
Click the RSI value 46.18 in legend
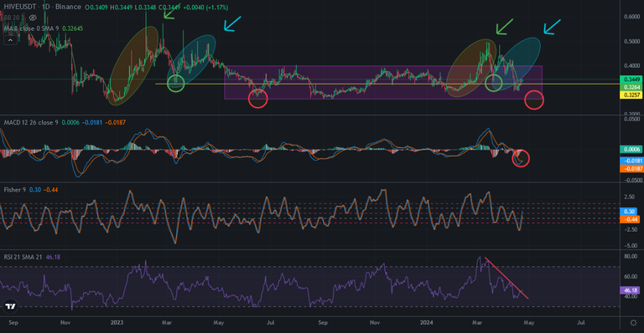(53, 257)
